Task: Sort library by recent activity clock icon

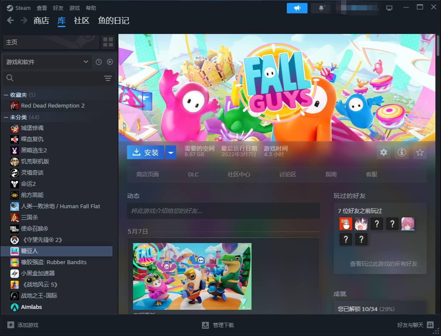Action: 99,62
